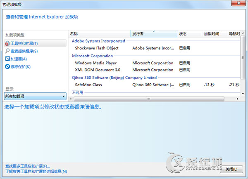This screenshot has height=179, width=248.
Task: Click publisher cell Qihoo 360 Software (...
Action: pyautogui.click(x=153, y=85)
